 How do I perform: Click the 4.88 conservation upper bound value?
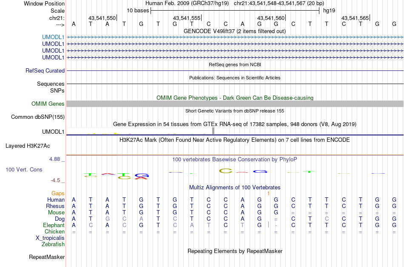click(54, 159)
